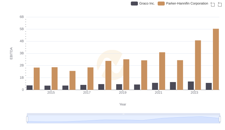Click the 3B y-axis label
The height and width of the screenshot is (130, 225).
pyautogui.click(x=22, y=53)
